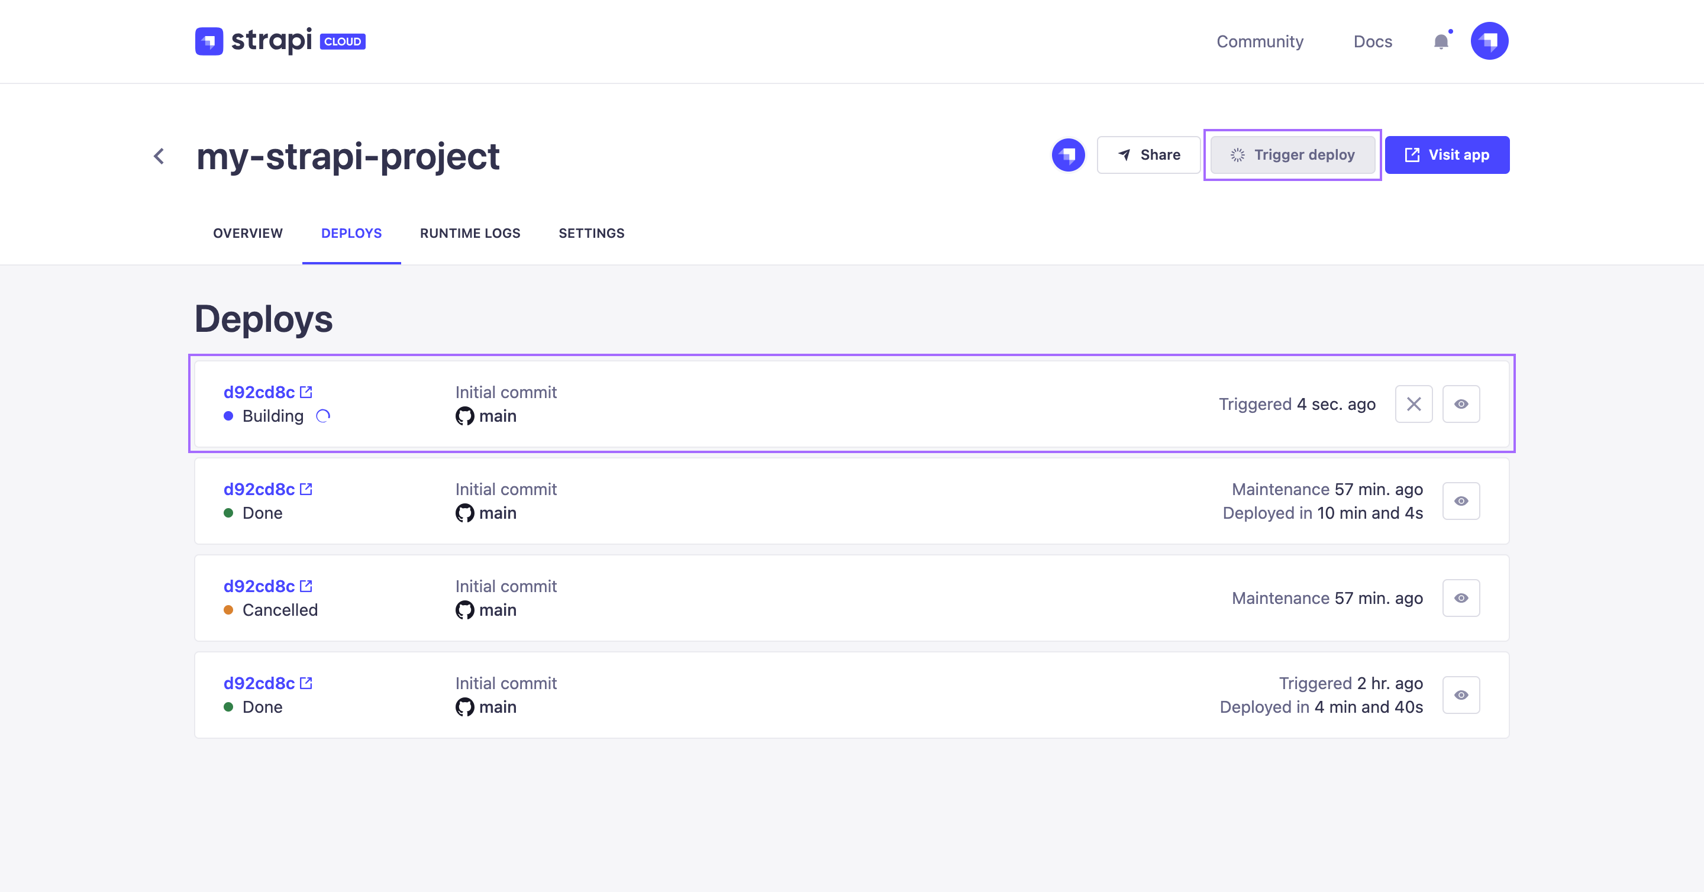Click the Strapi Cloud logo
The height and width of the screenshot is (892, 1704).
click(x=280, y=41)
